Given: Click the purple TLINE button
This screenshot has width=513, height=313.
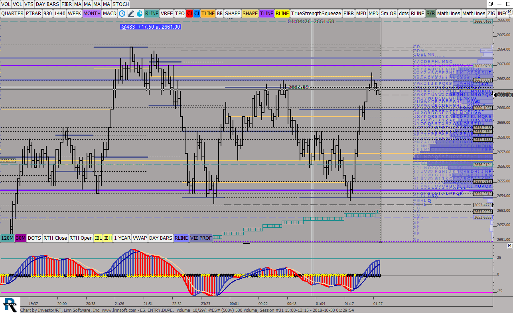Looking at the screenshot, I should coord(266,13).
